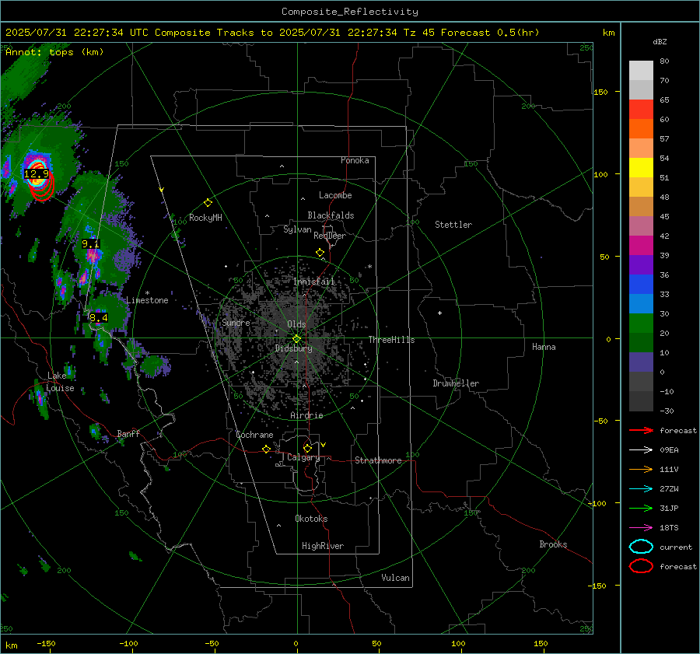Click the Sylvan label
700x654 pixels.
[297, 230]
